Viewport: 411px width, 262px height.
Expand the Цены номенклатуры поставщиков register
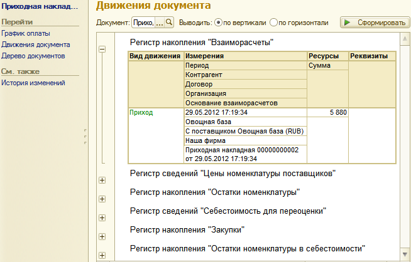pyautogui.click(x=102, y=180)
